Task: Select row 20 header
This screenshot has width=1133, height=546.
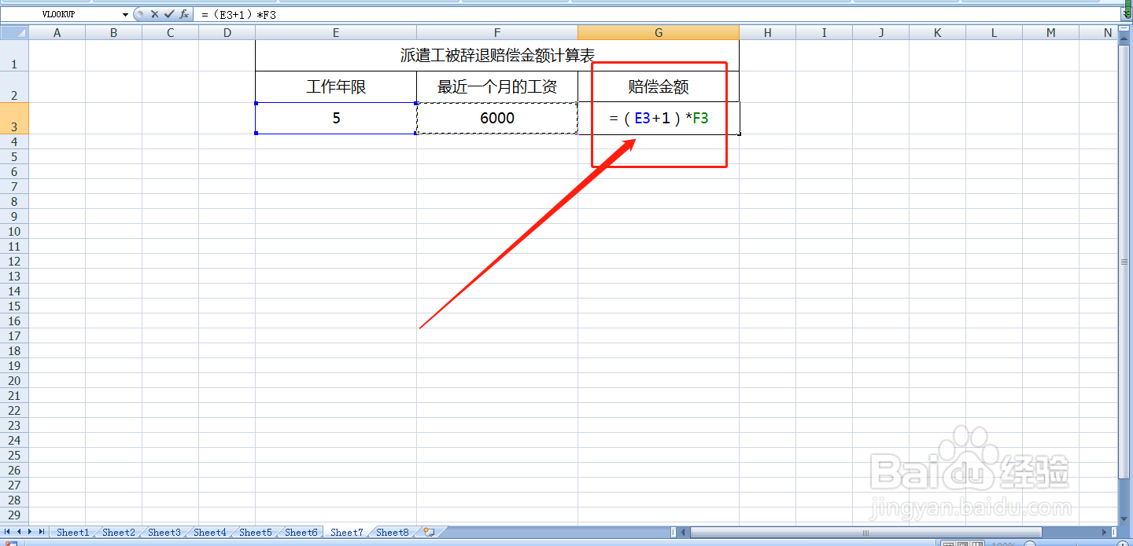Action: (x=14, y=380)
